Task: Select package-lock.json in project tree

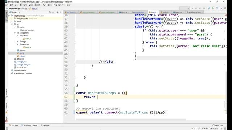Action: point(22,65)
